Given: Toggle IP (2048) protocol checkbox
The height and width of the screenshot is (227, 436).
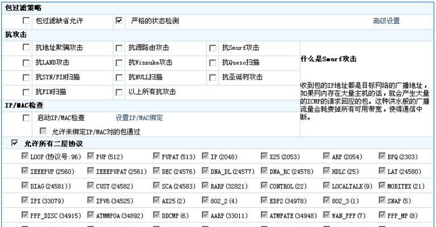Looking at the screenshot, I should (x=205, y=156).
